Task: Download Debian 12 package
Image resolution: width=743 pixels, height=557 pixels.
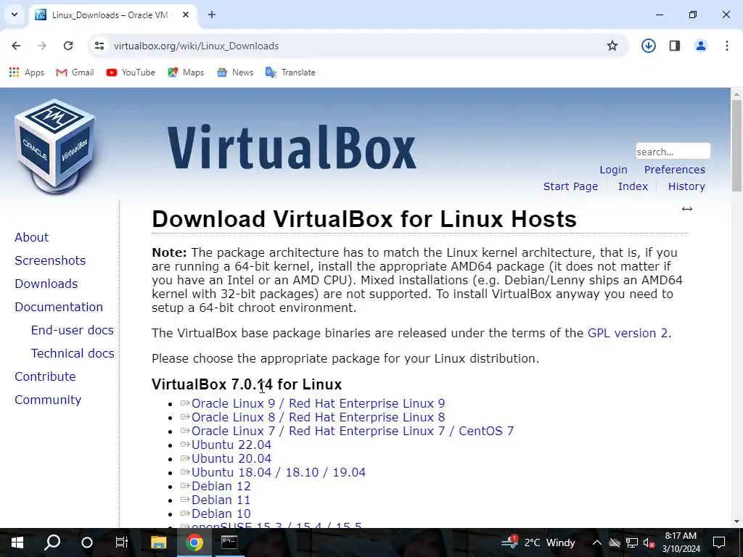Action: [x=221, y=486]
